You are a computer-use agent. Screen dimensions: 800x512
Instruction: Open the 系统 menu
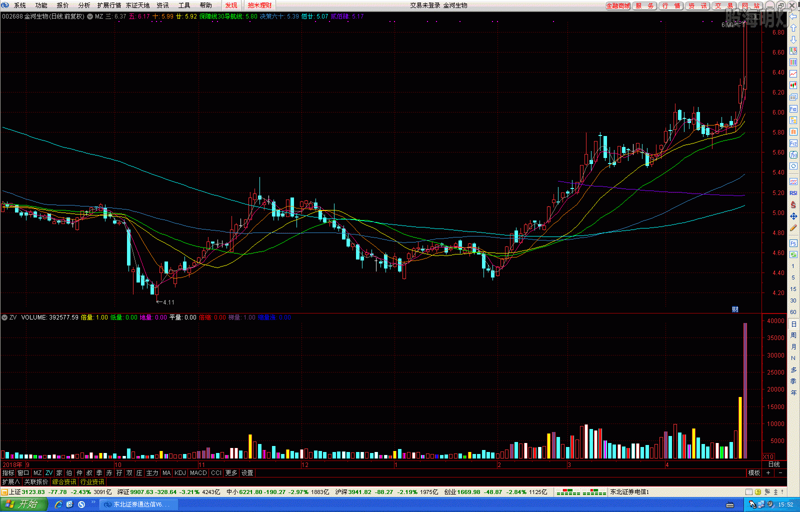pyautogui.click(x=20, y=5)
